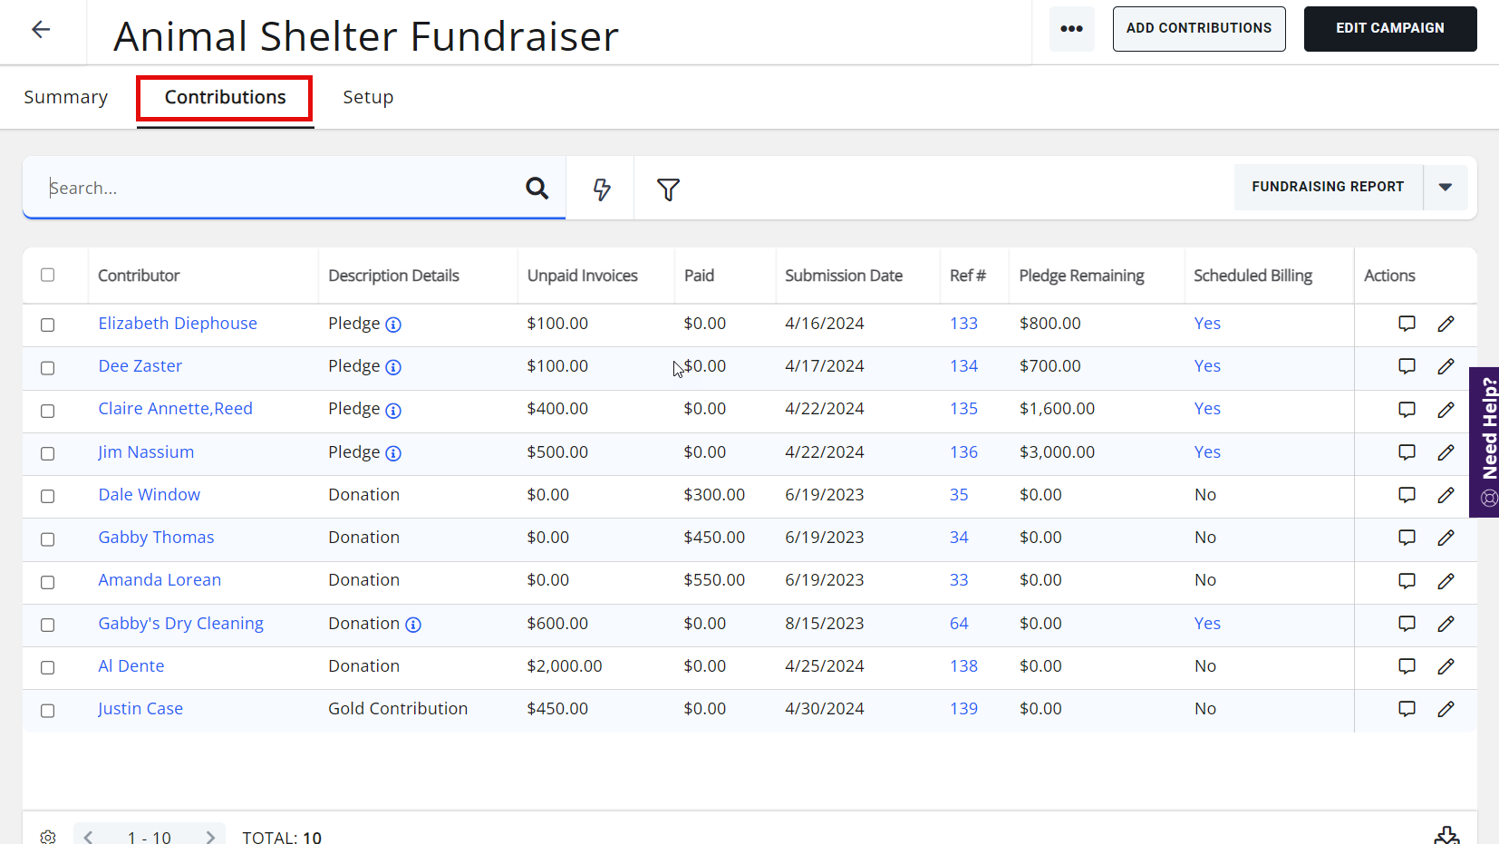Image resolution: width=1499 pixels, height=844 pixels.
Task: Click the Add Contributions button
Action: (1199, 29)
